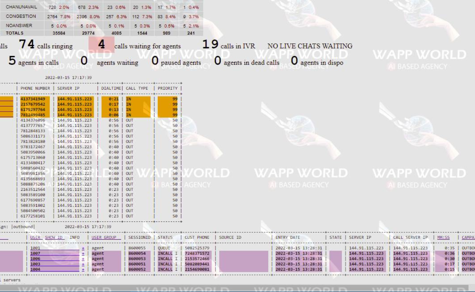Sort agents by the USER column link
The width and height of the screenshot is (475, 292).
tap(35, 238)
